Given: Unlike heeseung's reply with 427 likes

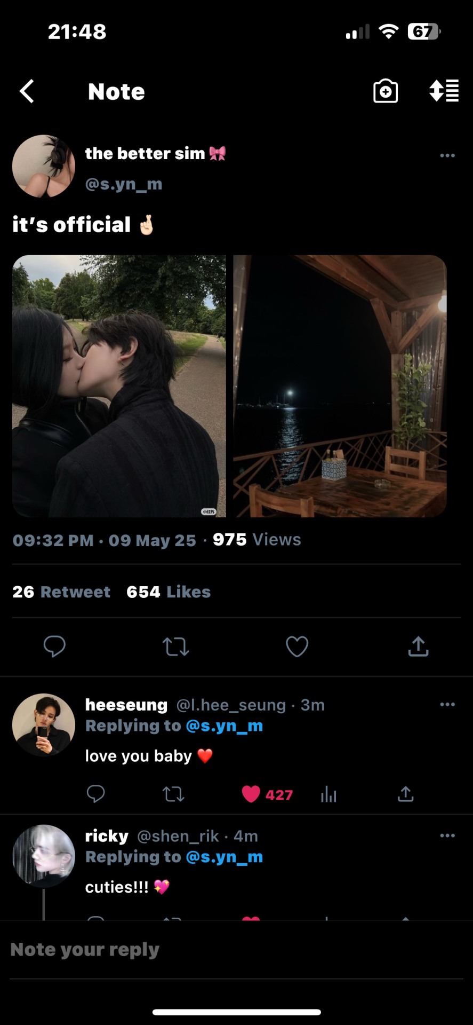Looking at the screenshot, I should pyautogui.click(x=251, y=794).
